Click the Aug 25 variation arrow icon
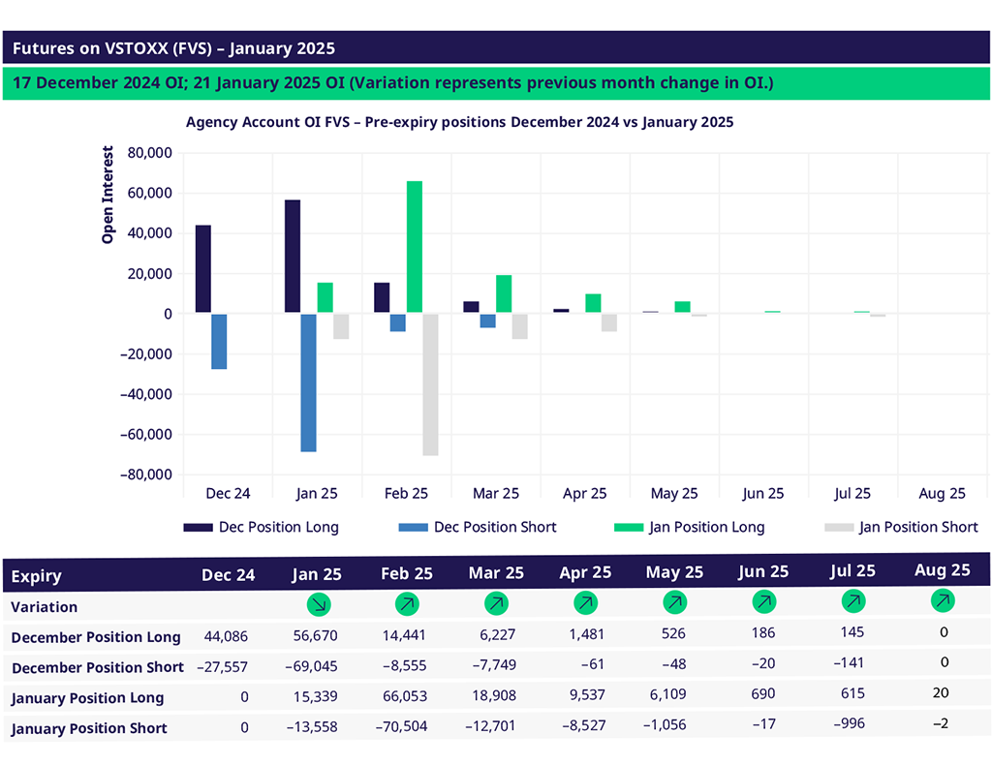 942,600
